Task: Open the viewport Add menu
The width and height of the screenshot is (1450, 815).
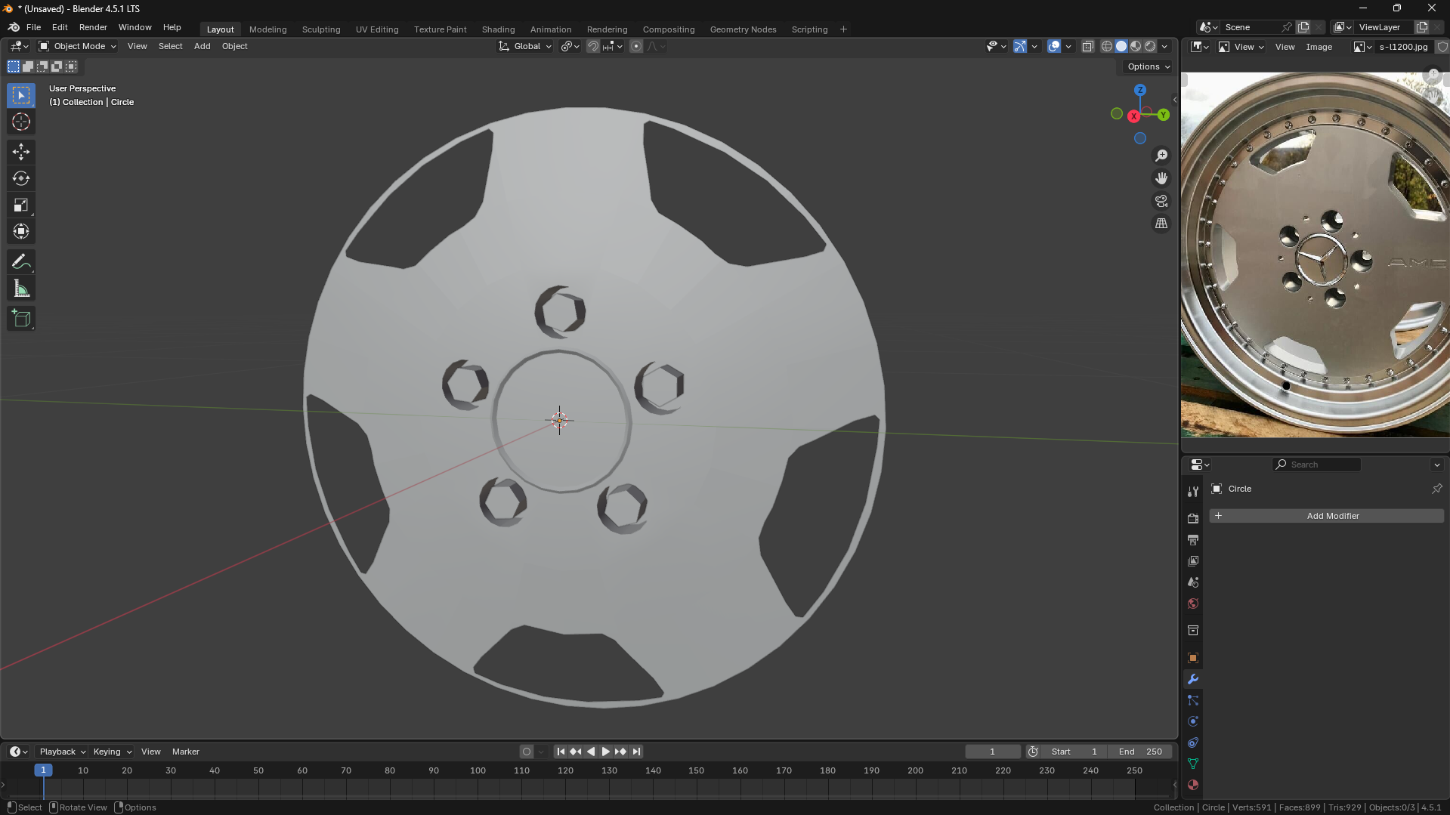Action: tap(202, 46)
